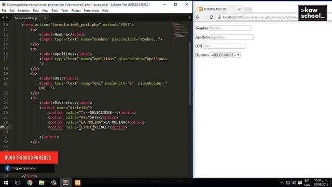
Task: Open network status in system tray
Action: tap(288, 182)
